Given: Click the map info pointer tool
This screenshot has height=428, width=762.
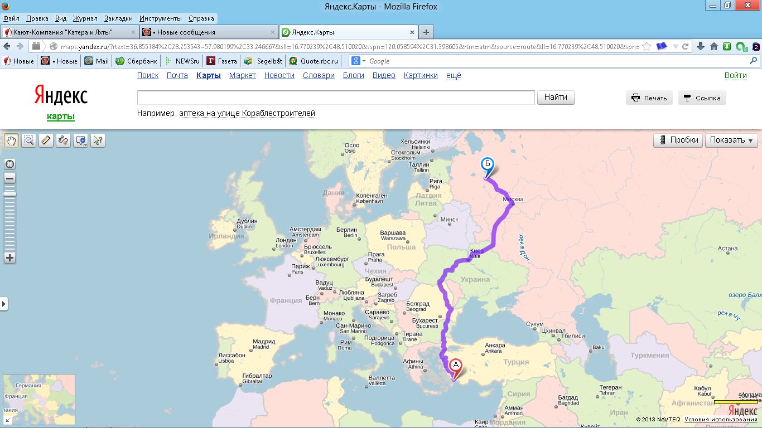Looking at the screenshot, I should click(x=98, y=140).
